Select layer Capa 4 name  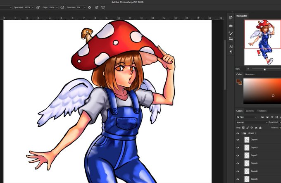(x=254, y=140)
